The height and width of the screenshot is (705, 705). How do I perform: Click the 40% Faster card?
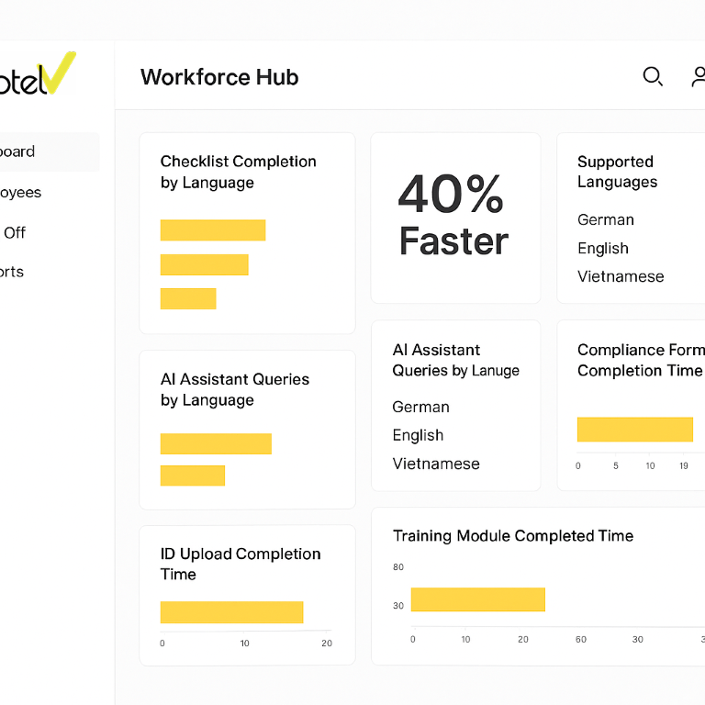point(454,217)
